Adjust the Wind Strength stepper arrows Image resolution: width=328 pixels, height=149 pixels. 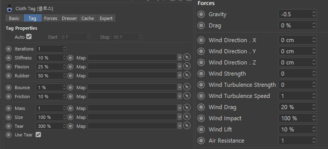[314, 74]
